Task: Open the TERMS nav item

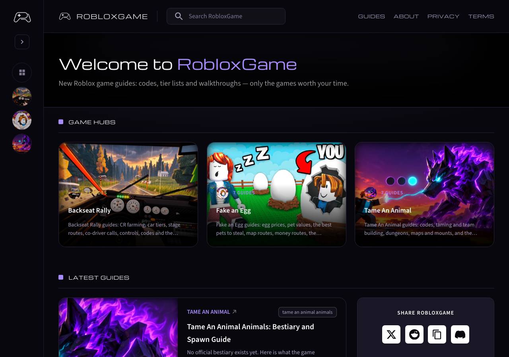Action: pos(481,16)
